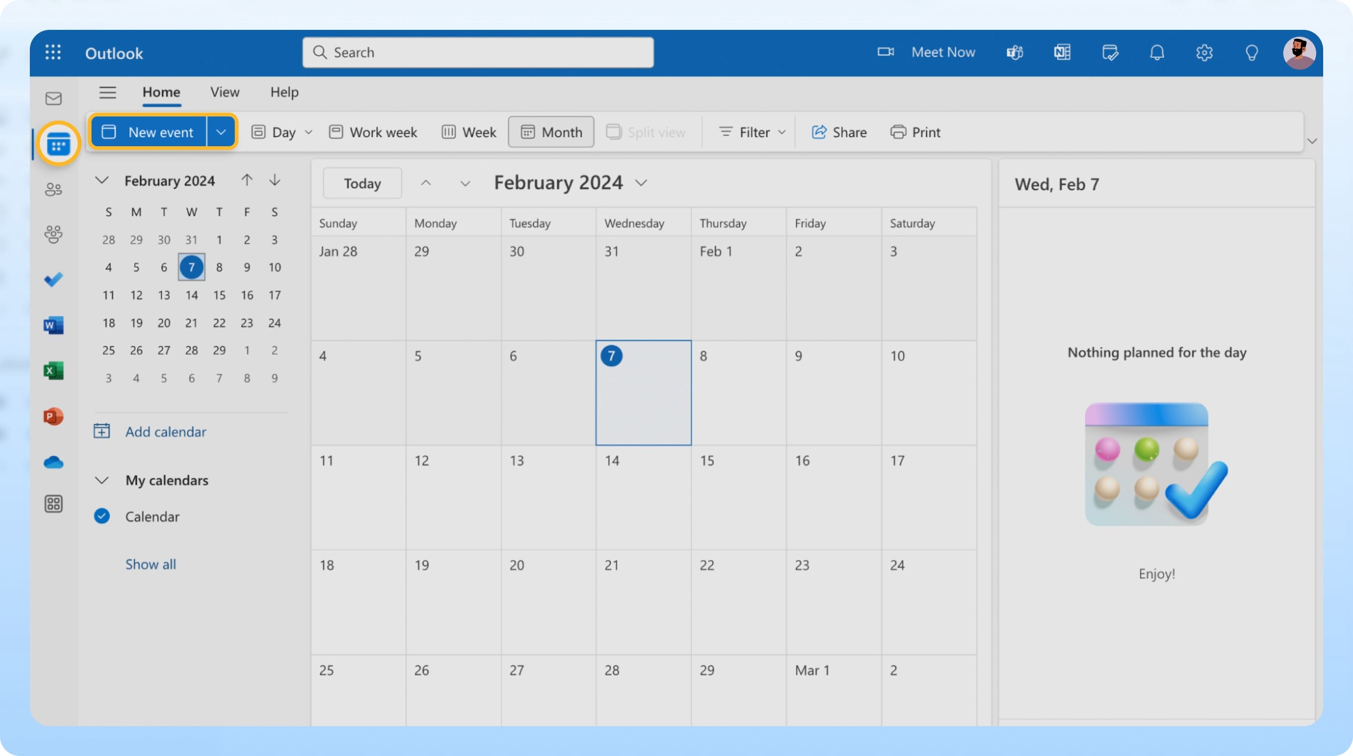Switch to the Help tab
Image resolution: width=1353 pixels, height=756 pixels.
pos(284,93)
